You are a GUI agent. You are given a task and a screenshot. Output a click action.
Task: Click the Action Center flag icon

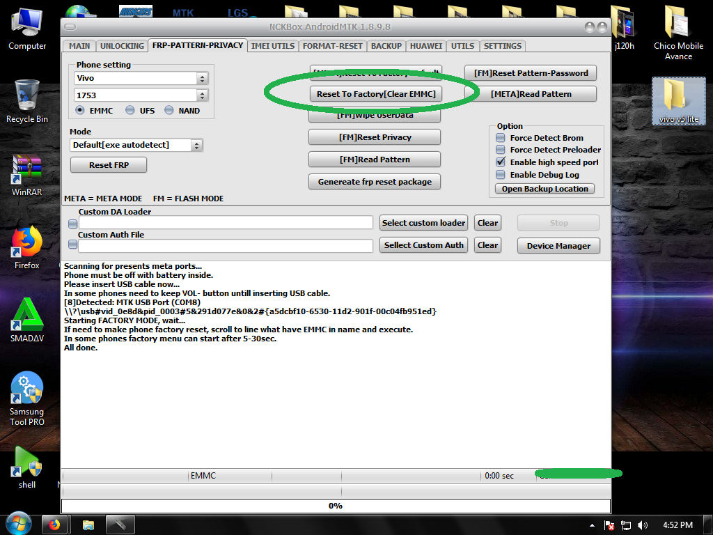click(609, 525)
